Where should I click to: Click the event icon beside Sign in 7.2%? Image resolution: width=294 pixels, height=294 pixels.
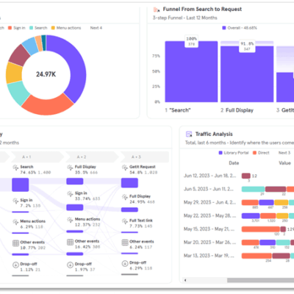coord(15,201)
